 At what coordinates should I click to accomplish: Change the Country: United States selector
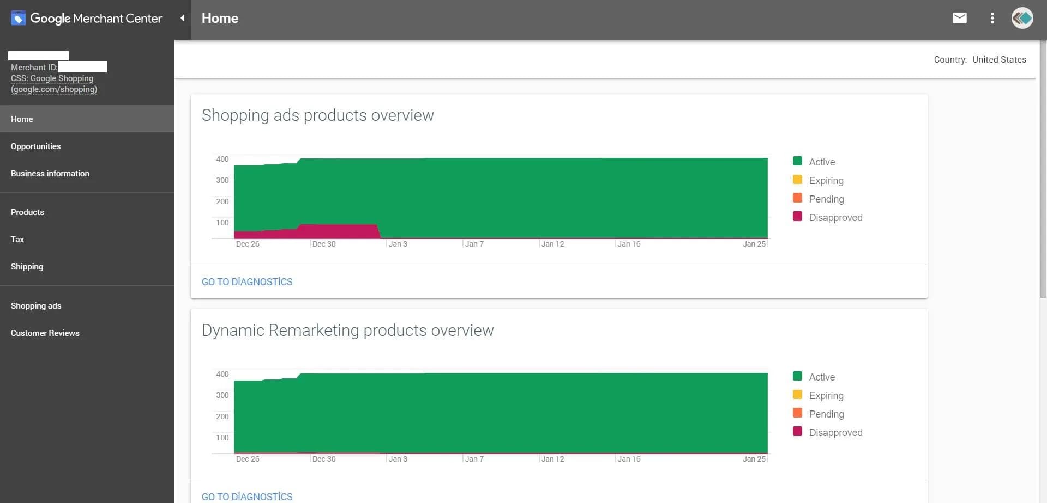(980, 59)
